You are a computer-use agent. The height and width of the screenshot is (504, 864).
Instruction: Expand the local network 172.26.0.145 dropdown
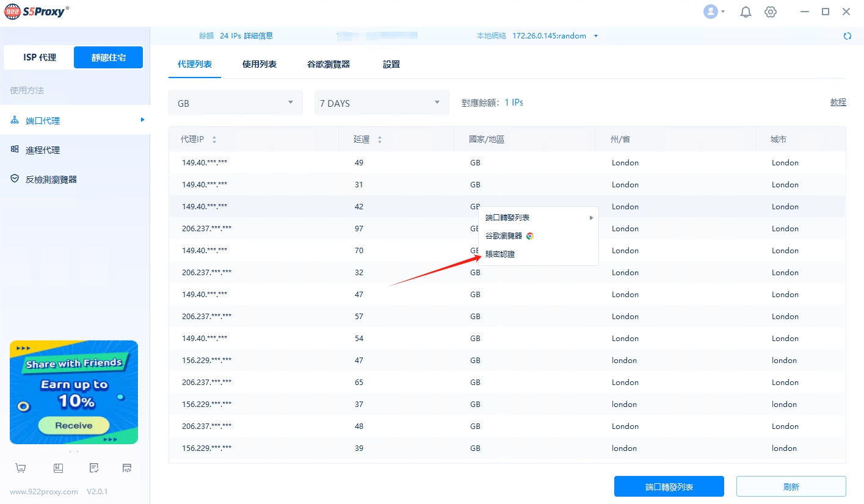[596, 36]
